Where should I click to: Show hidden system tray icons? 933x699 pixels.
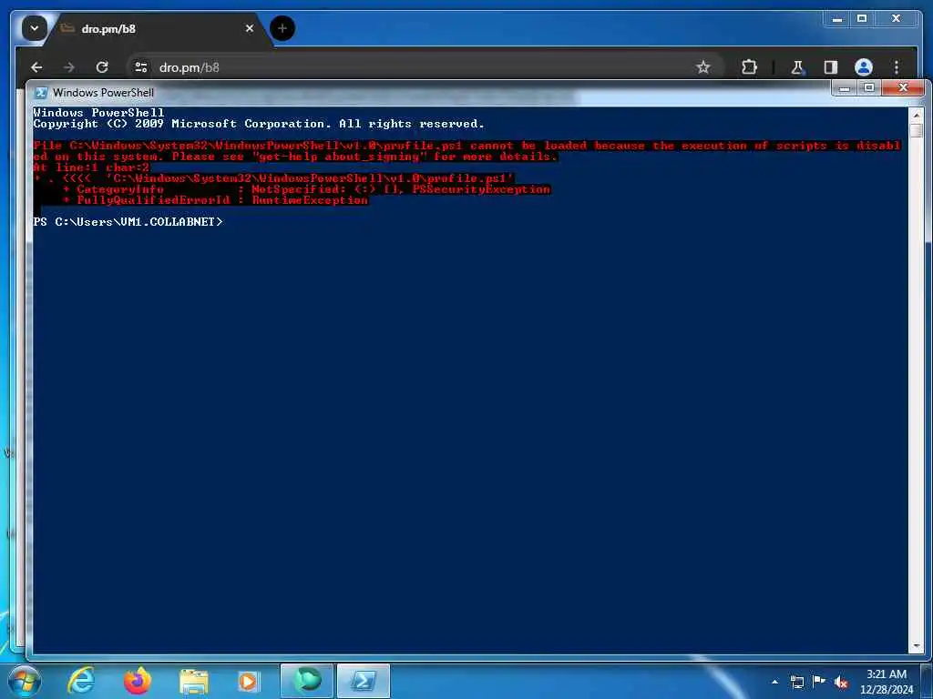pyautogui.click(x=774, y=682)
